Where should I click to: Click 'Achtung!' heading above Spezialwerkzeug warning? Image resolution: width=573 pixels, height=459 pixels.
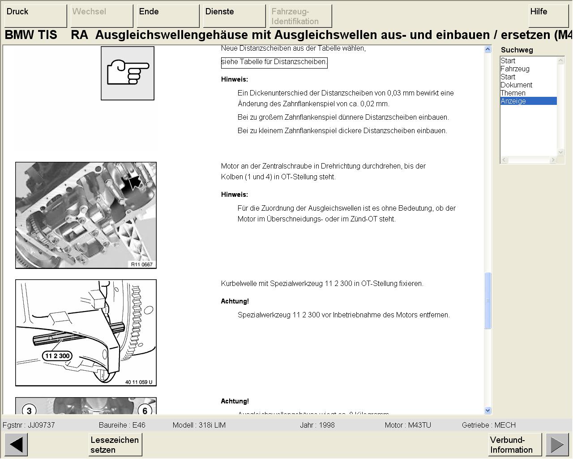click(235, 301)
